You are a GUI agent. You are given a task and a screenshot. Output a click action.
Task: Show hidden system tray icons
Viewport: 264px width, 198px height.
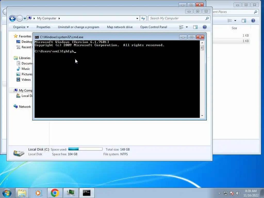coord(219,193)
